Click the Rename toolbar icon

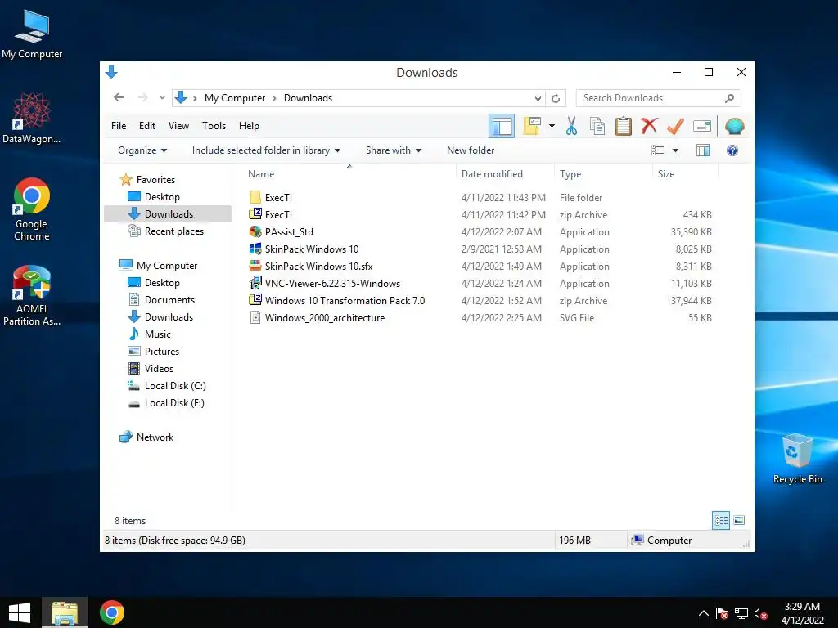point(701,126)
